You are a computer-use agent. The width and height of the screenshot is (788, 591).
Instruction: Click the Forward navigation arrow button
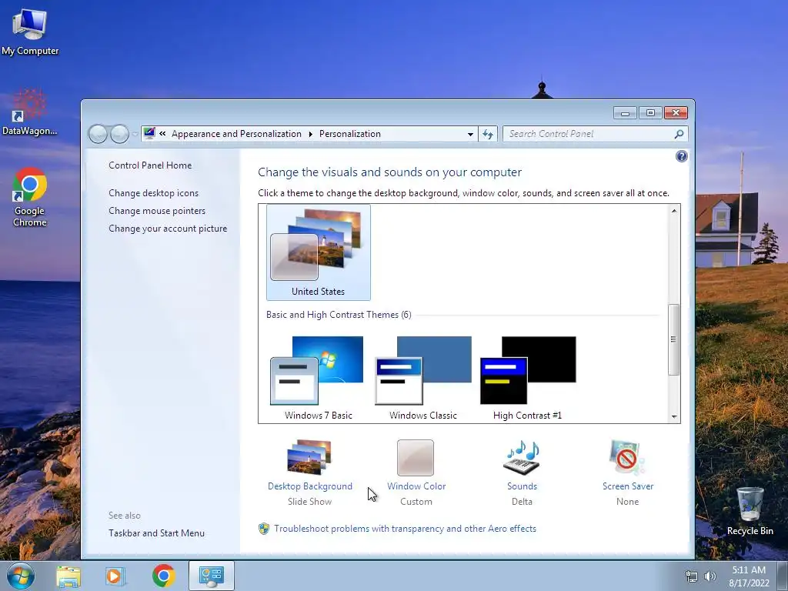click(119, 134)
